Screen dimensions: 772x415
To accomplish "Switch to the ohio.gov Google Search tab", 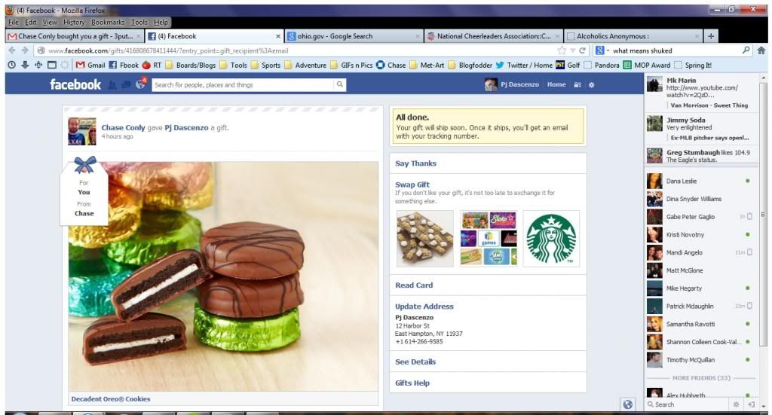I will (351, 36).
